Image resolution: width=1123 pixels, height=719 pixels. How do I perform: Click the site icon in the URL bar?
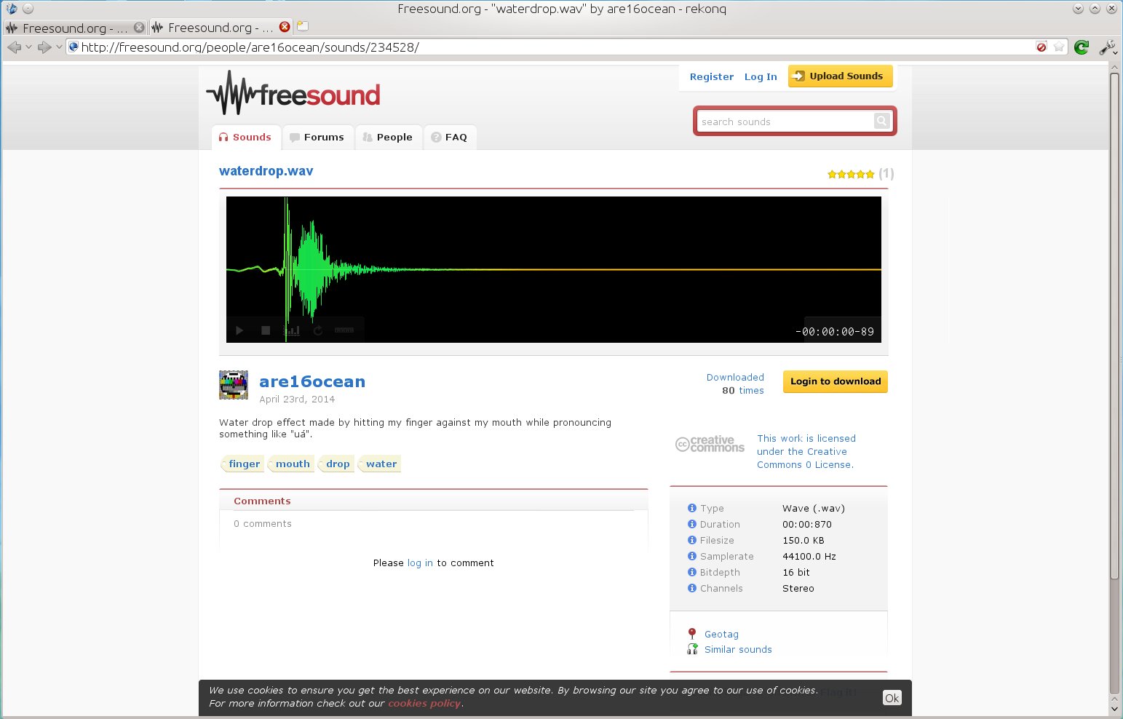click(73, 47)
